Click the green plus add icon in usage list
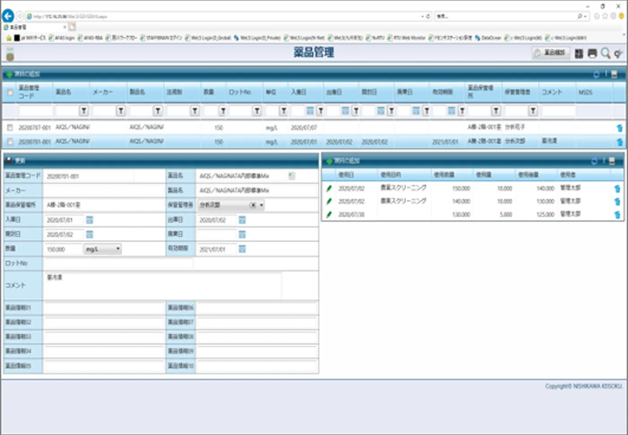 tap(329, 161)
